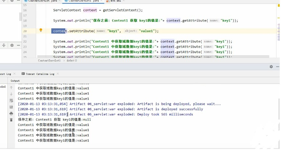Hide left panel using minus icon
Viewport: 281px width, 152px height.
18,45
